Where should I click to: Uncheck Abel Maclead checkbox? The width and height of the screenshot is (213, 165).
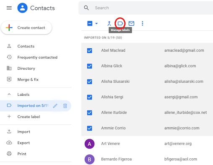[x=89, y=50]
